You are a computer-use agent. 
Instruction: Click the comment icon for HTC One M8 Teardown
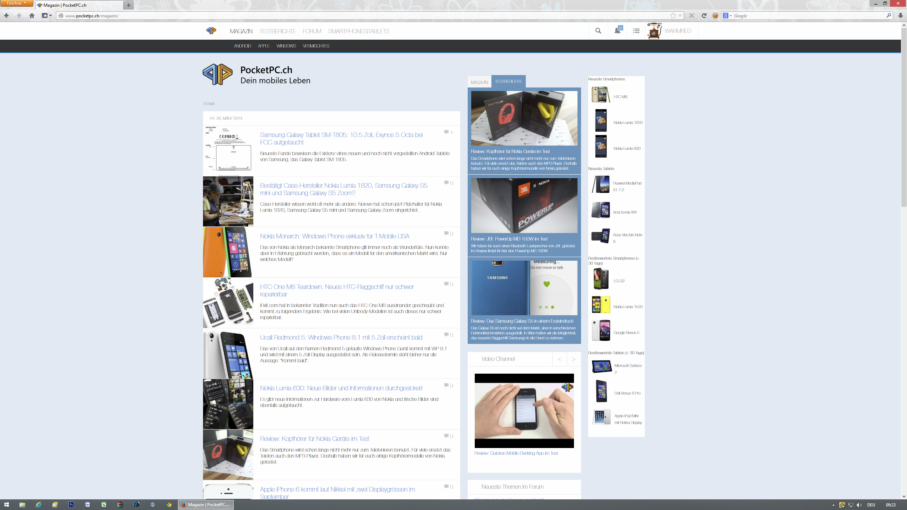[446, 284]
